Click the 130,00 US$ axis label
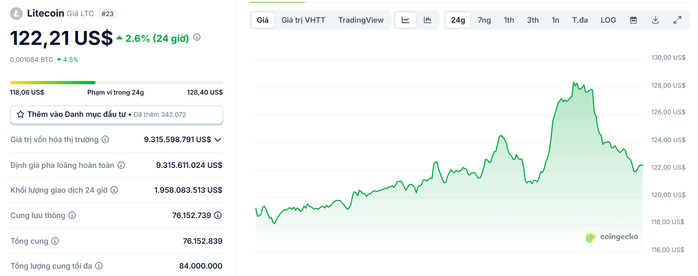This screenshot has height=276, width=698. pyautogui.click(x=668, y=58)
